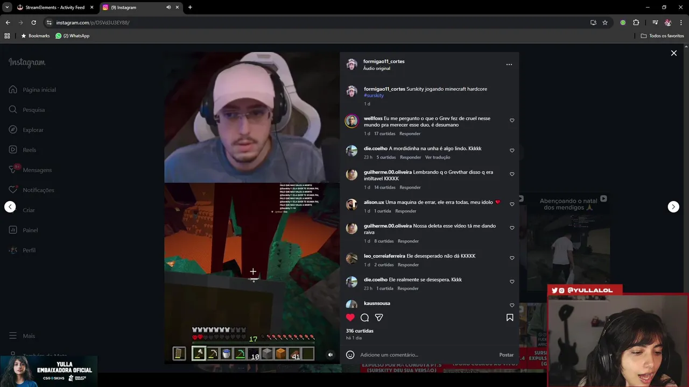Open Pesquisa search in sidebar
The image size is (689, 387).
27,110
